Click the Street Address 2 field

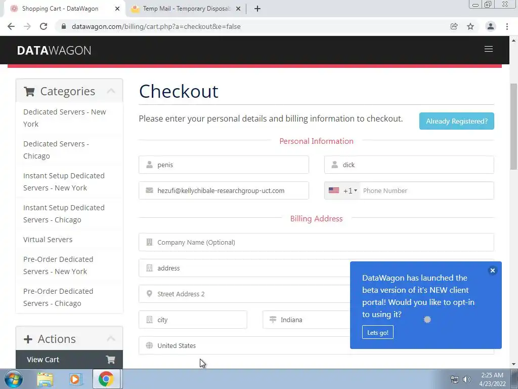(x=244, y=294)
